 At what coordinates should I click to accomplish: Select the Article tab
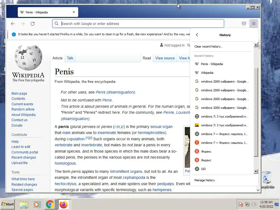57,58
